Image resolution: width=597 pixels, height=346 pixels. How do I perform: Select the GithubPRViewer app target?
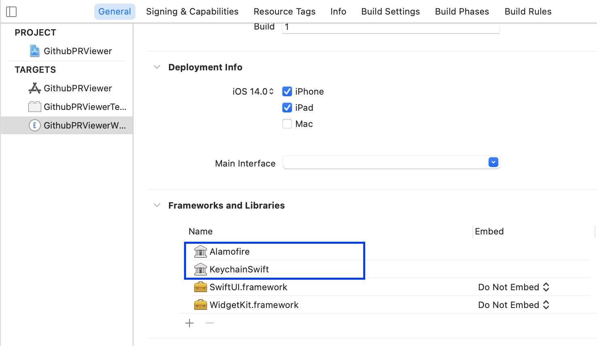67,88
